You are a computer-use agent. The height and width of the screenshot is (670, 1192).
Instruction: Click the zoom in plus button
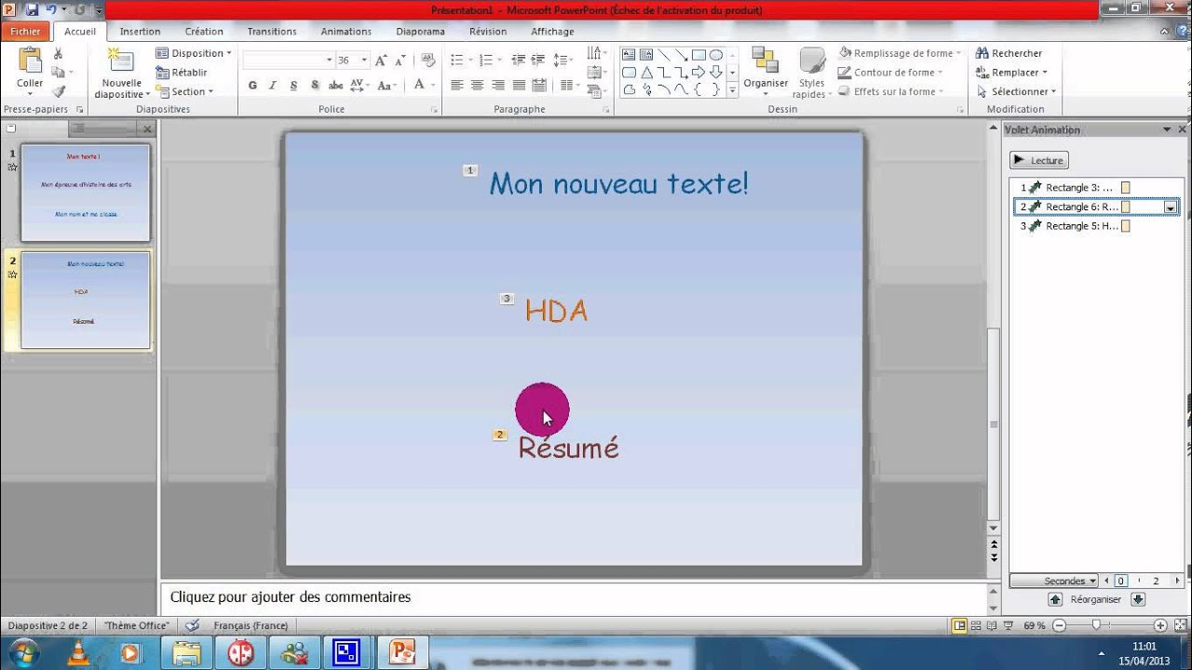[x=1160, y=626]
